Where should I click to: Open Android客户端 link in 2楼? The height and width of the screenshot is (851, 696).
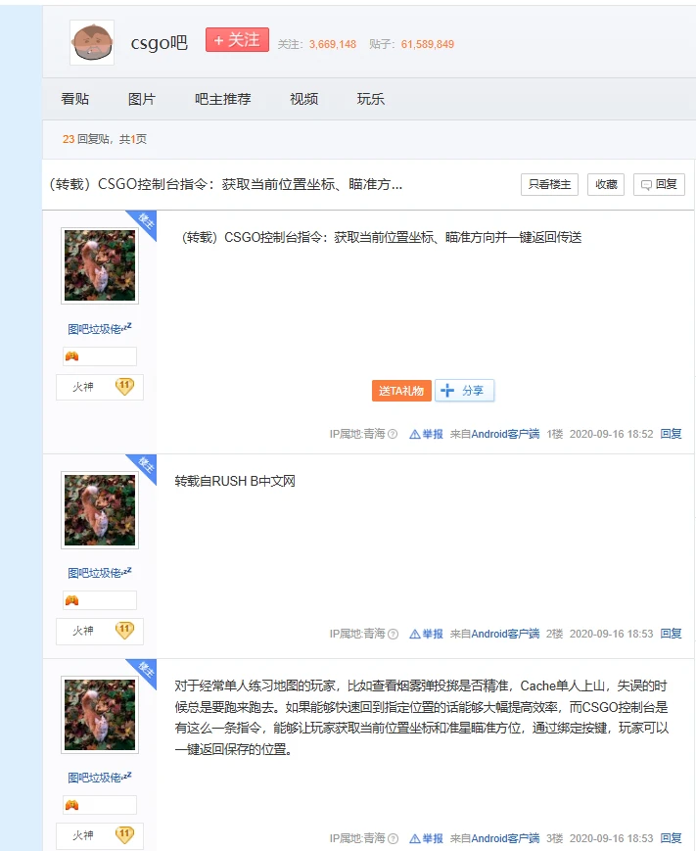(505, 634)
